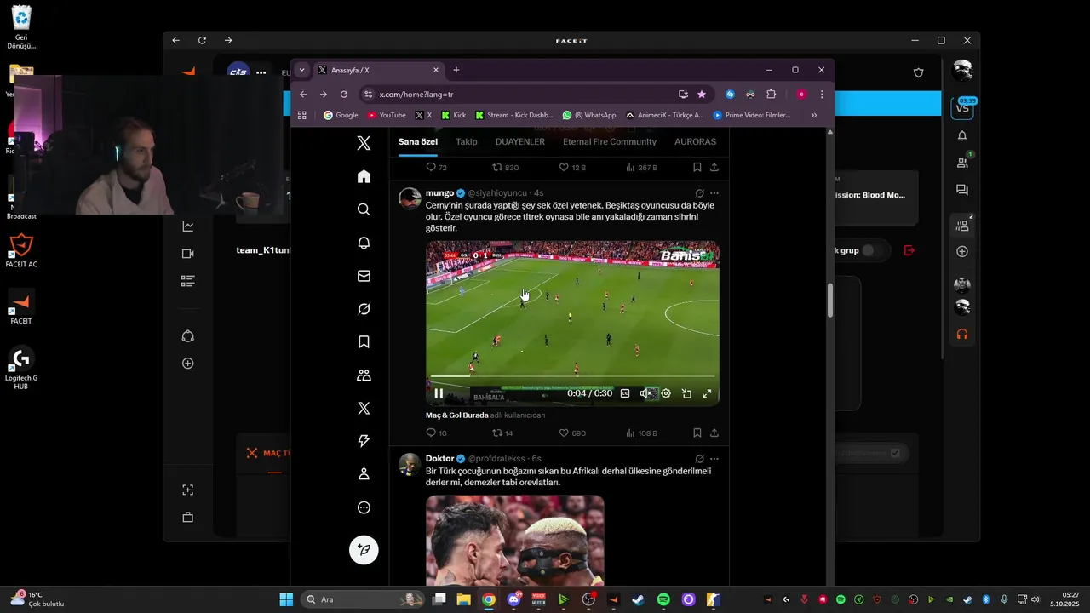The width and height of the screenshot is (1090, 613).
Task: Open YouTube bookmark in bookmarks bar
Action: [387, 115]
